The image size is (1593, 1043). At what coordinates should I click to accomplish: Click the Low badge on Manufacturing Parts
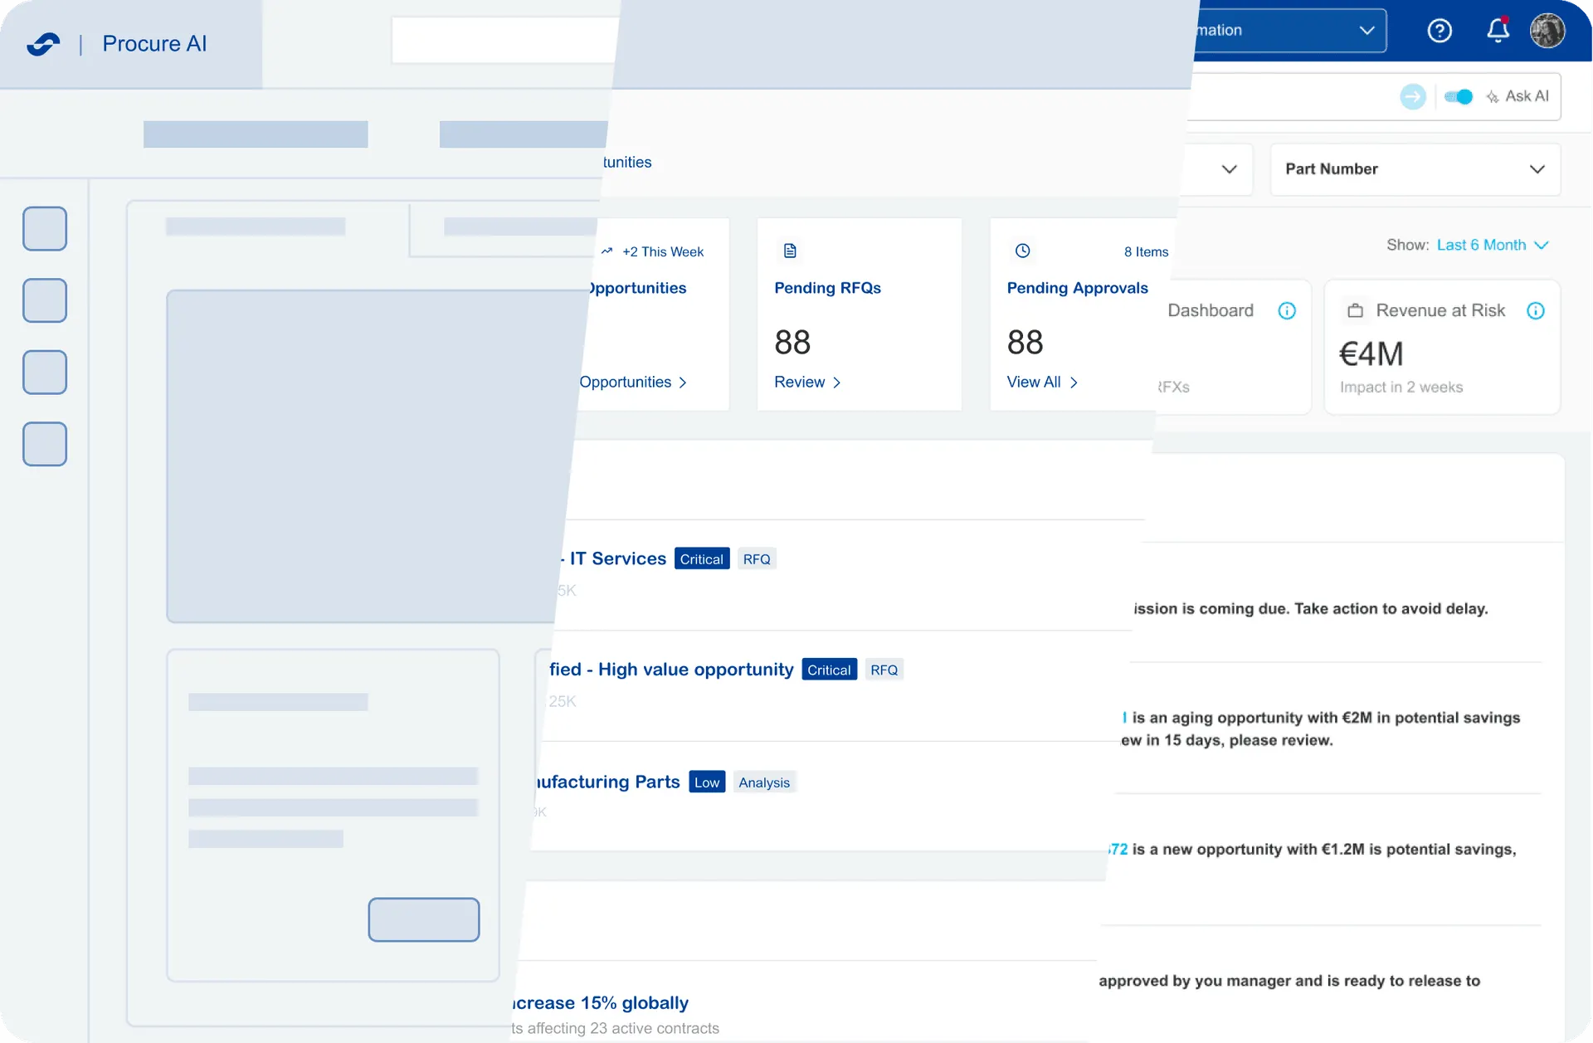(x=707, y=782)
